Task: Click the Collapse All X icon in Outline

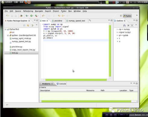Action: pyautogui.click(x=128, y=25)
